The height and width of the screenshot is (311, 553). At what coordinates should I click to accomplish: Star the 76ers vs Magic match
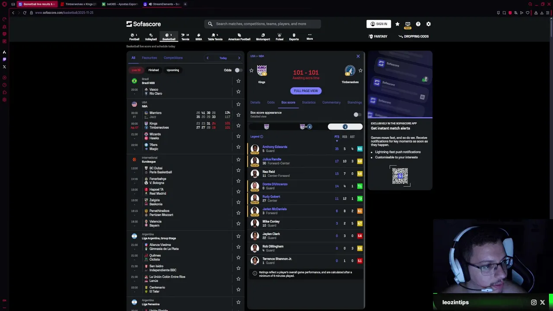click(x=238, y=147)
